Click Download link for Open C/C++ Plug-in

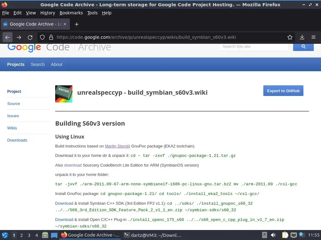coord(64,220)
